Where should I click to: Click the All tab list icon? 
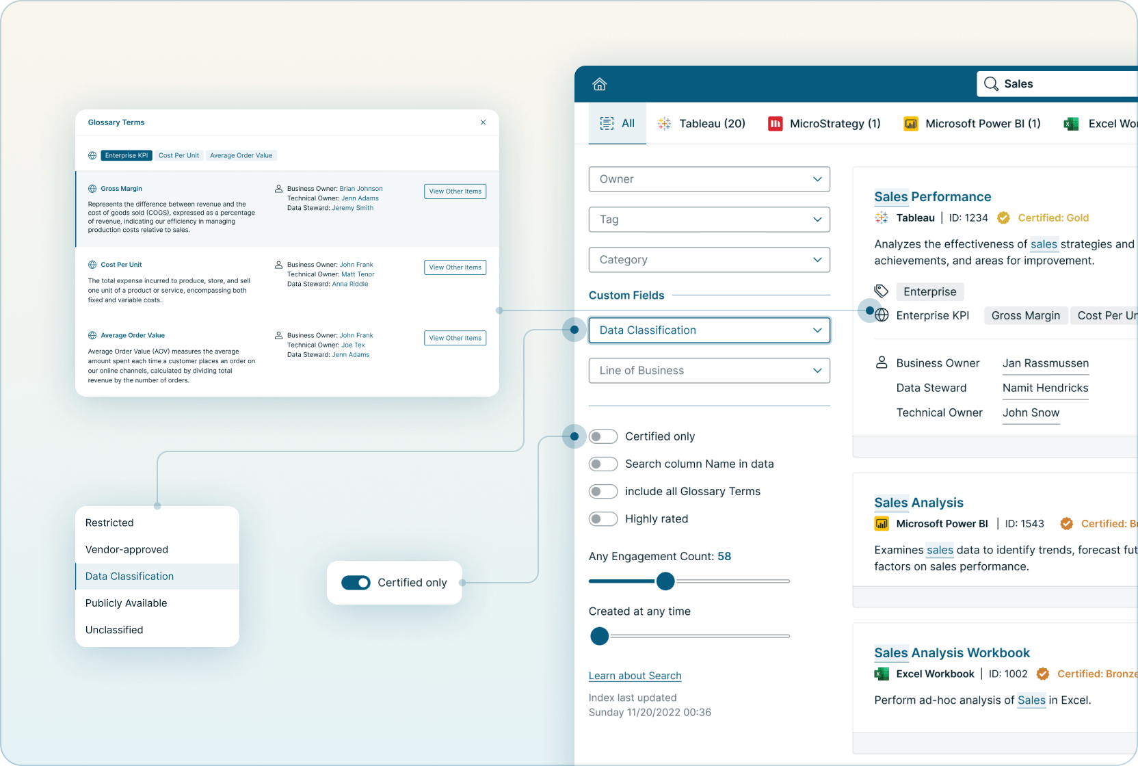click(x=607, y=123)
